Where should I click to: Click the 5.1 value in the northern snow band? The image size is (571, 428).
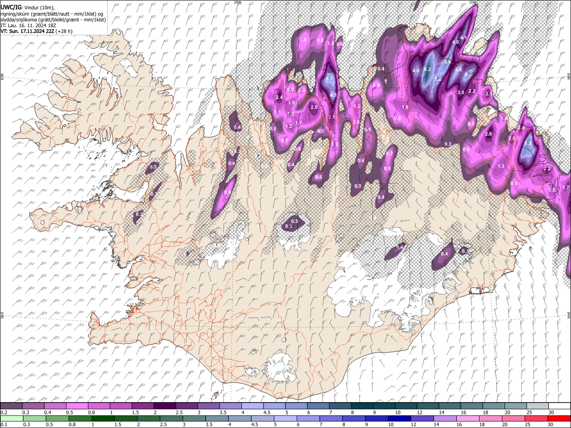(330, 78)
